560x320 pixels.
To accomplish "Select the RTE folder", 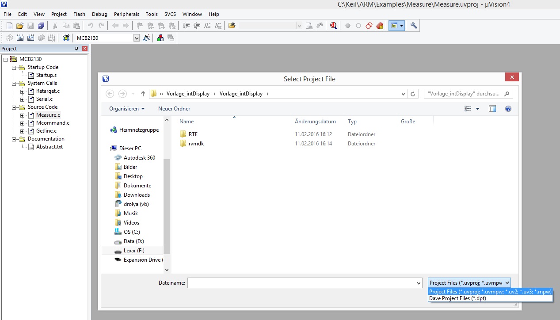I will [193, 134].
